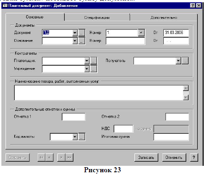This screenshot has height=175, width=206.
Task: Focus the Основание Номер input field
Action: click(x=125, y=41)
